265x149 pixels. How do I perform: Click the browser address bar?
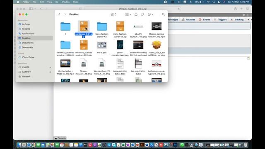(132, 9)
